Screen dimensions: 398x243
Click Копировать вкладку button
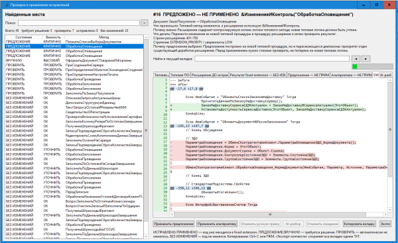359,224
